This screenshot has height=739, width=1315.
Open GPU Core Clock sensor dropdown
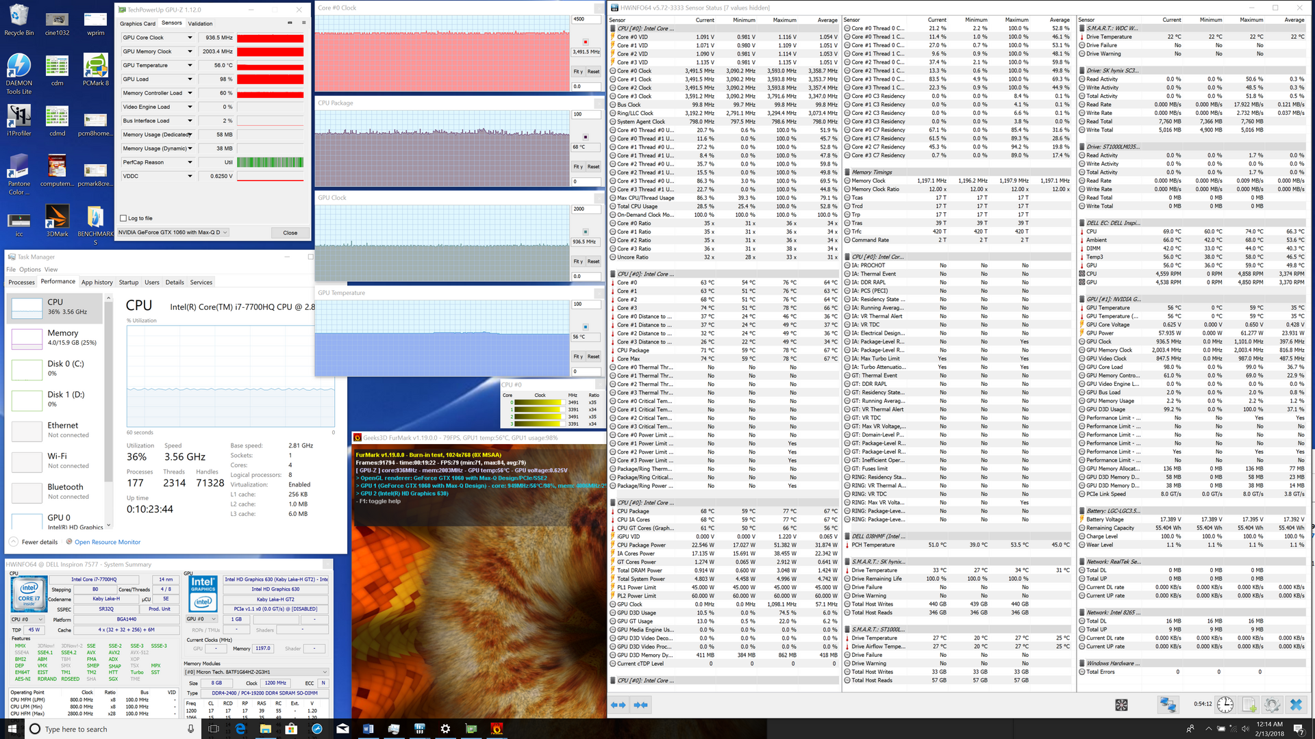pos(190,38)
